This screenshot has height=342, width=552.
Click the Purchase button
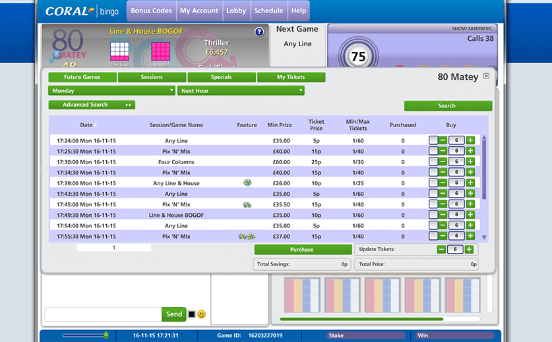303,250
